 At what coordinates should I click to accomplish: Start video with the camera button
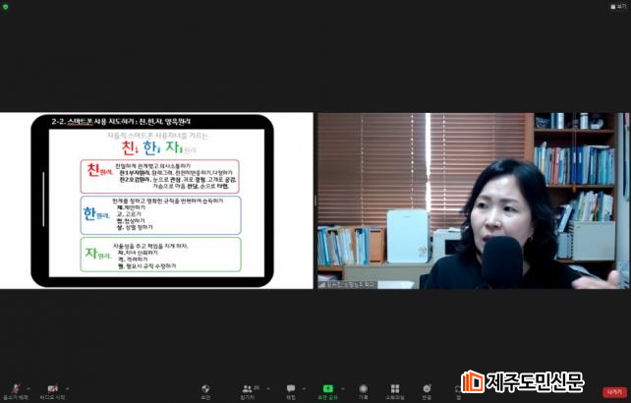point(52,388)
